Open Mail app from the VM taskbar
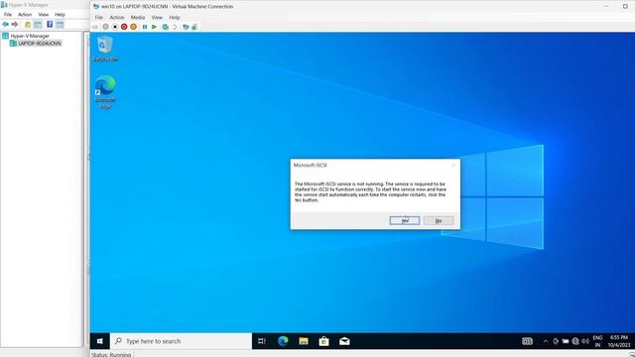635x357 pixels. 344,341
